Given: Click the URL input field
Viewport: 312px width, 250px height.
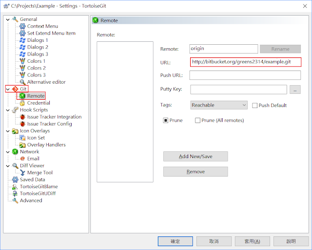Looking at the screenshot, I should click(x=246, y=62).
